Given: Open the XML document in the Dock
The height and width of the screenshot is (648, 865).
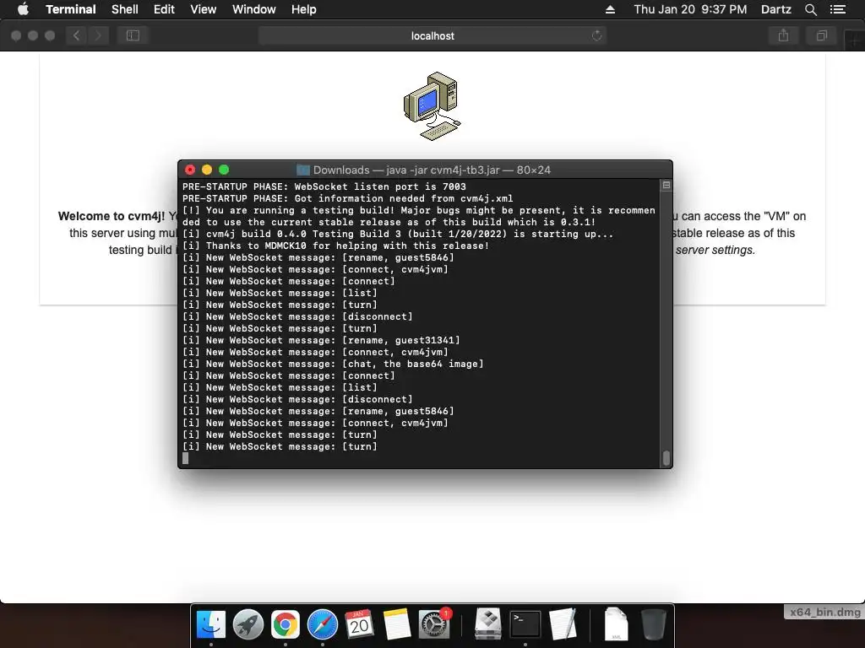Looking at the screenshot, I should (616, 624).
